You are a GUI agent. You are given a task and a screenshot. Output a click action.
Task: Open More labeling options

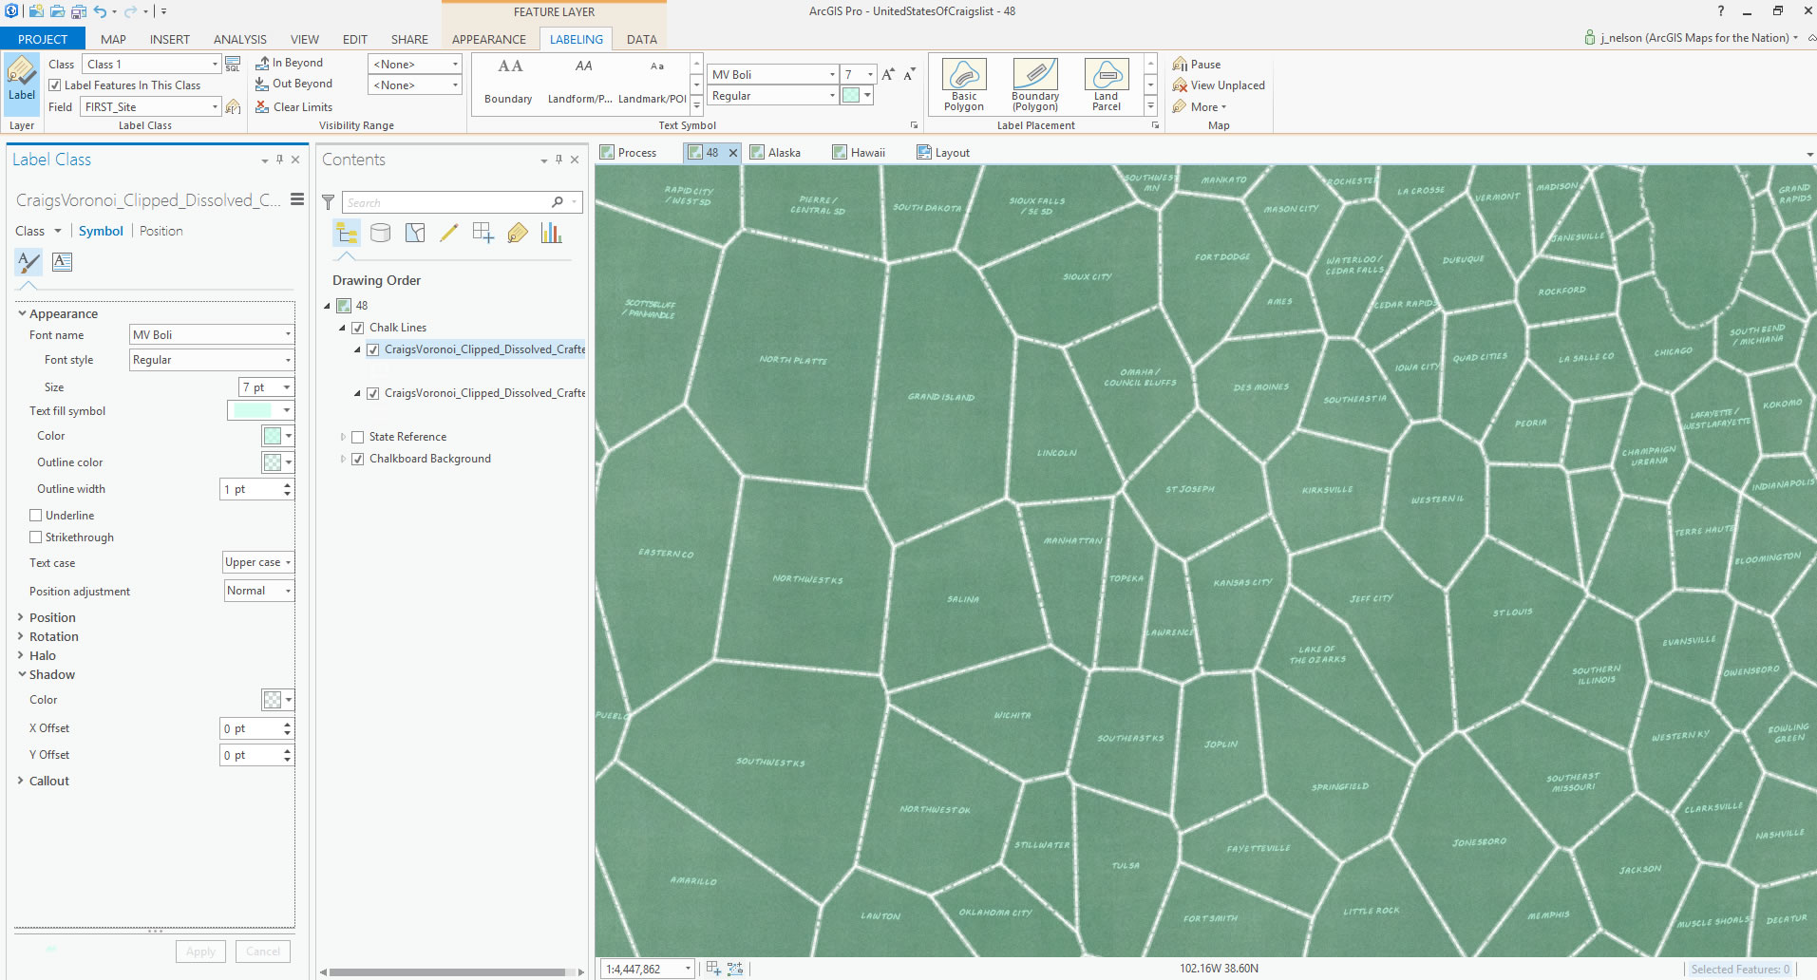tap(1202, 107)
